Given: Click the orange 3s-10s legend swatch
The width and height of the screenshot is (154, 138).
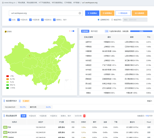Looking at the screenshot, I should [7, 79].
